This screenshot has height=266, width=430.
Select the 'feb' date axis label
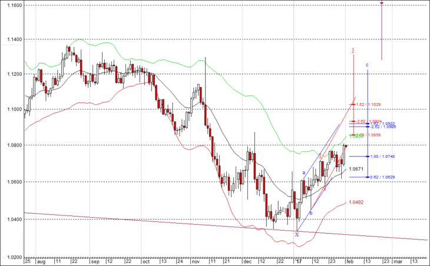click(350, 262)
